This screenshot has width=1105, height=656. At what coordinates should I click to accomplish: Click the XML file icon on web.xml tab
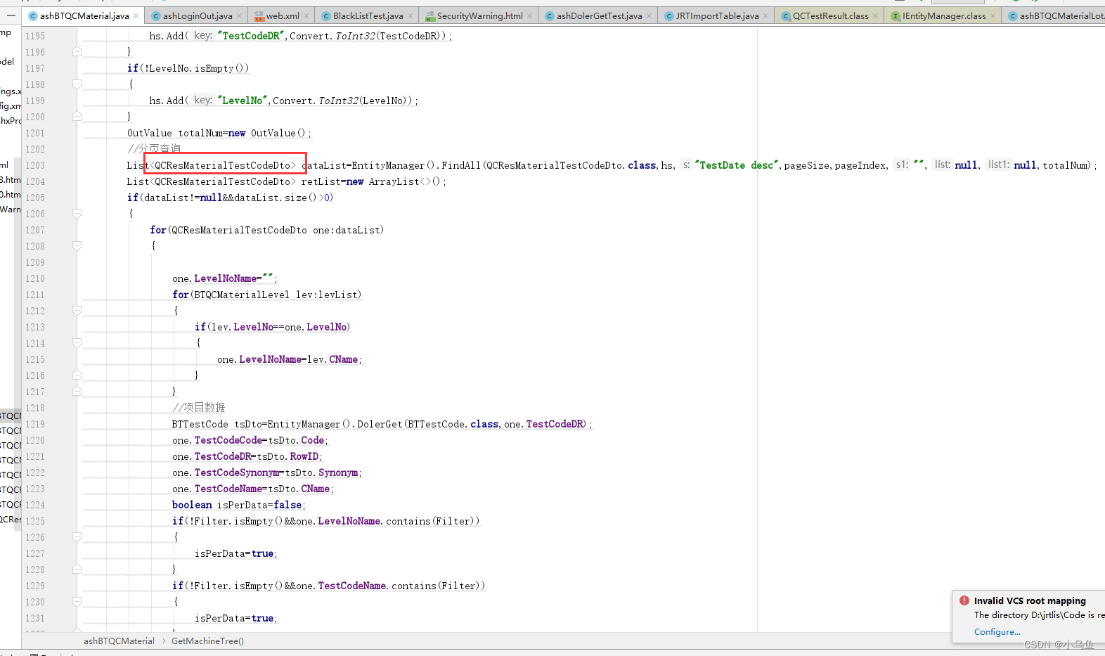tap(259, 15)
